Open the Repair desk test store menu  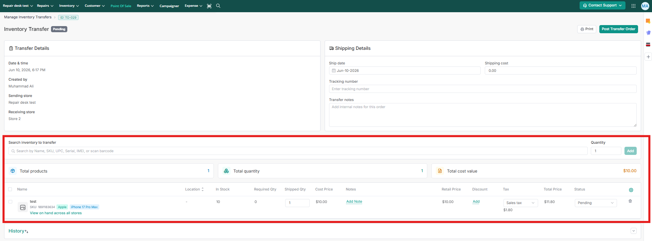(x=18, y=6)
